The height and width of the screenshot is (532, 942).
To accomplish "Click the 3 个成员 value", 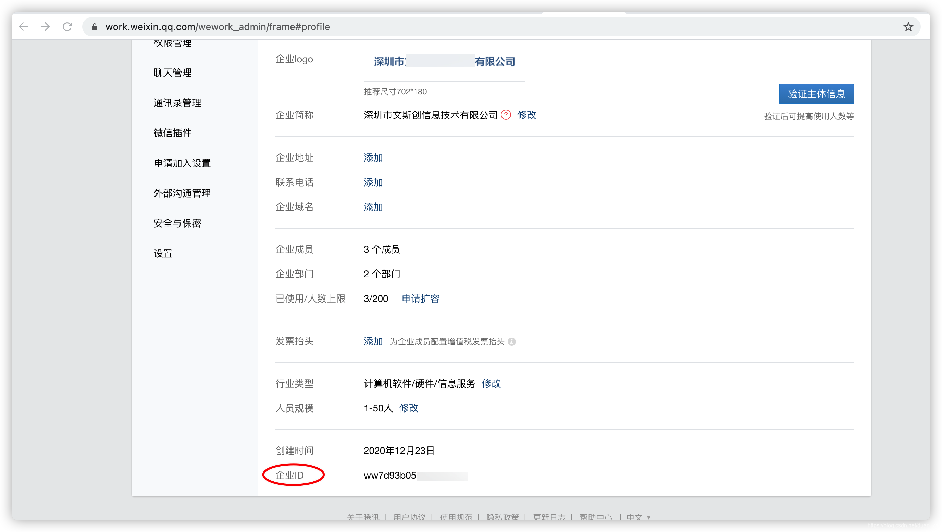I will (x=382, y=250).
